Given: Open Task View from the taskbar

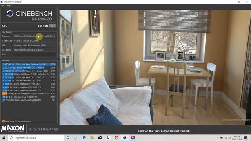Looking at the screenshot, I should click(76, 137).
